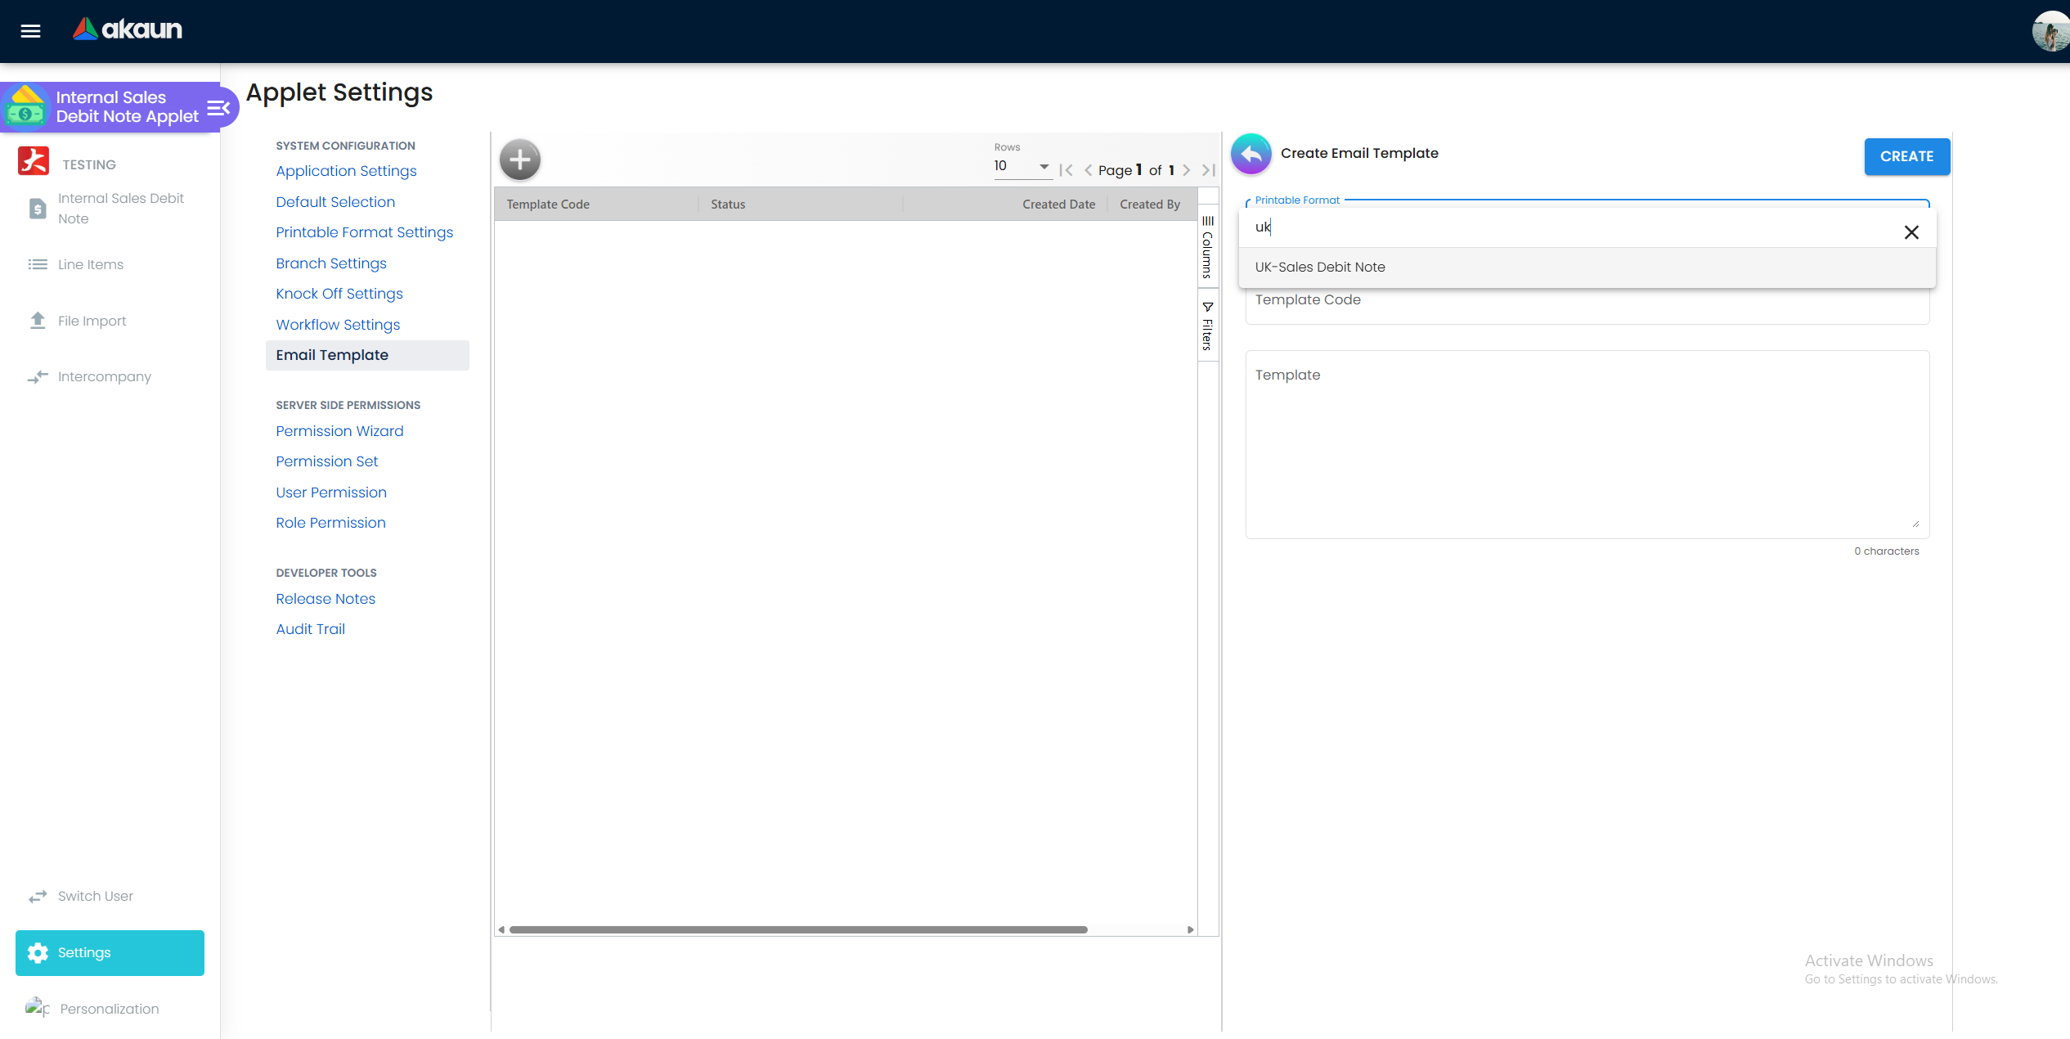Click the Template textarea resize handle

[x=1915, y=524]
